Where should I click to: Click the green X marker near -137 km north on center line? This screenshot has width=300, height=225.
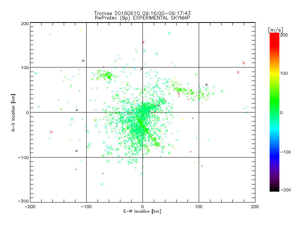click(x=142, y=174)
